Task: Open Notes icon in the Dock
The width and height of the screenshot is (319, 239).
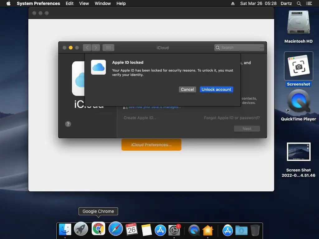Action: 146,230
